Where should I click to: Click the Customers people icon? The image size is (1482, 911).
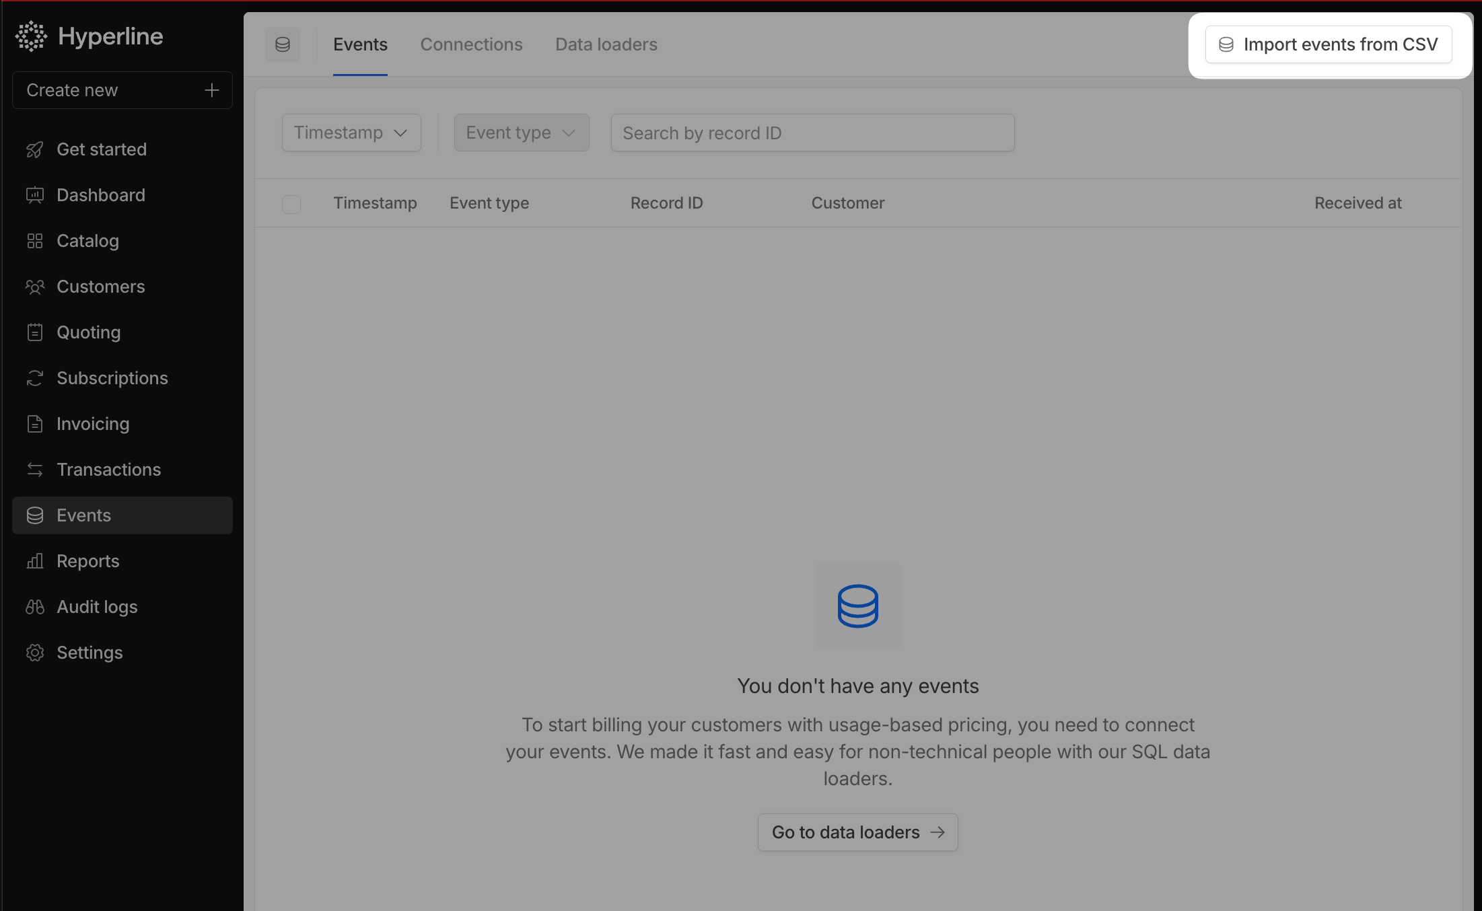[35, 287]
